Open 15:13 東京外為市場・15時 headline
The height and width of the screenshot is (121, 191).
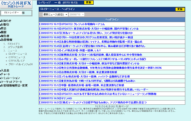(87, 81)
